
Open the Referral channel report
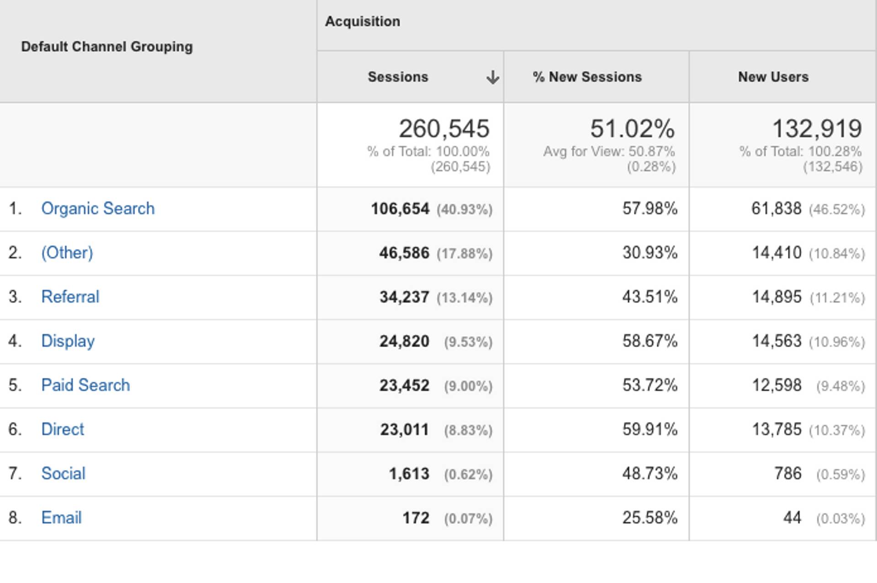point(70,297)
